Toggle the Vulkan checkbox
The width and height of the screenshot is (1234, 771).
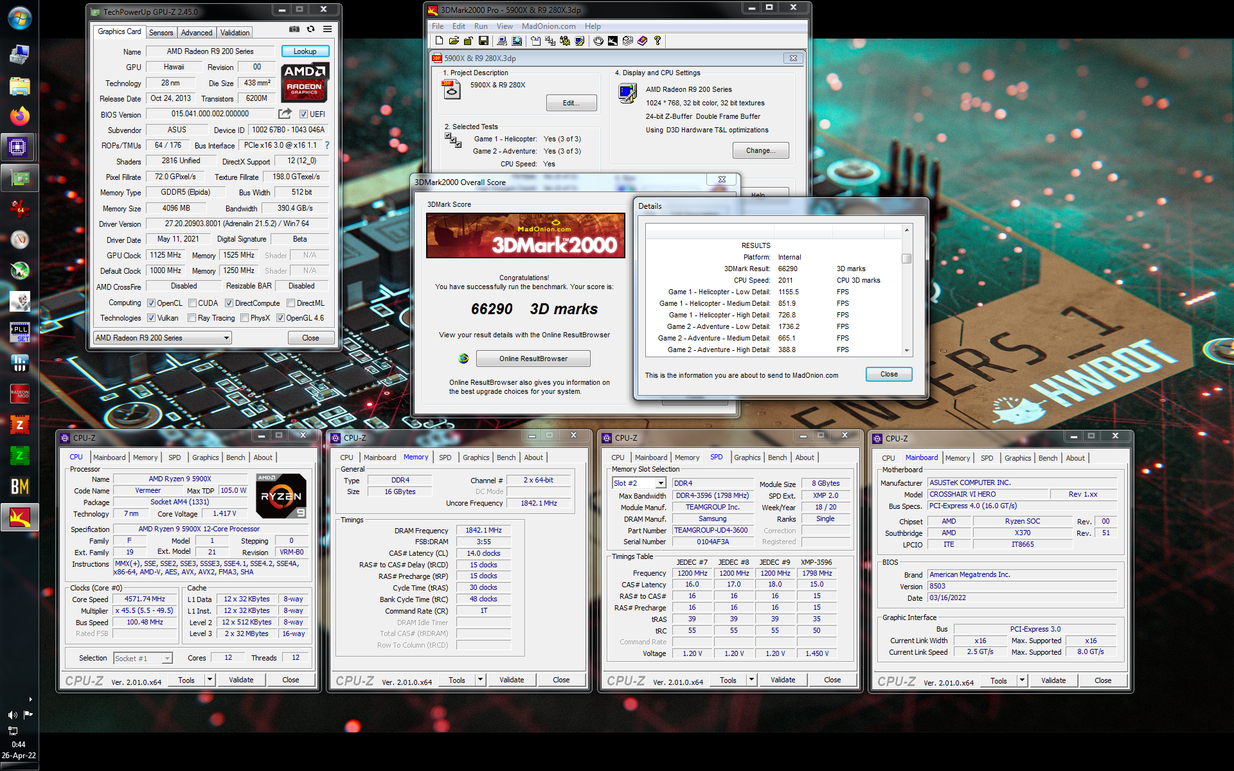pyautogui.click(x=151, y=318)
